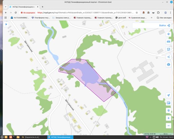Viewport: 174px width, 139px height.
Task: Locate my position with the arrow icon
Action: coord(168,95)
